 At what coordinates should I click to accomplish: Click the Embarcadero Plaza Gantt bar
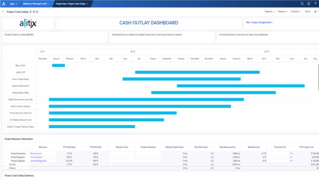click(213, 92)
